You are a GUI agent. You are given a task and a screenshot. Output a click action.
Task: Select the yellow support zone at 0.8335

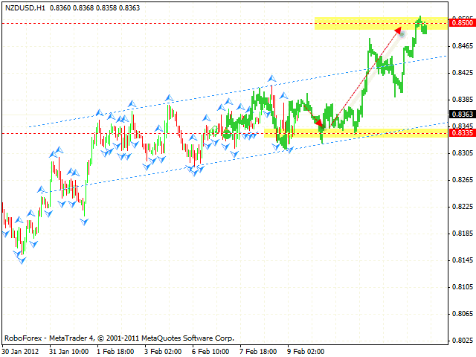[357, 133]
